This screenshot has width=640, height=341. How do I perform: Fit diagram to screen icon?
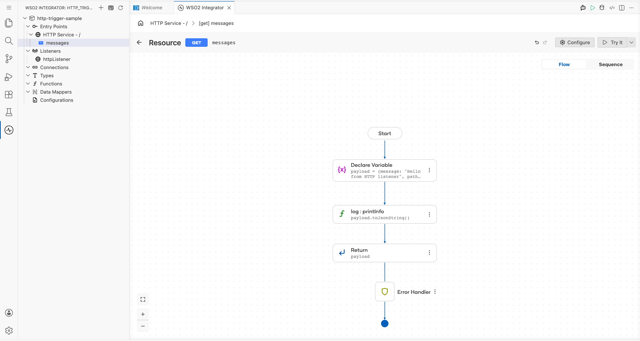tap(143, 299)
